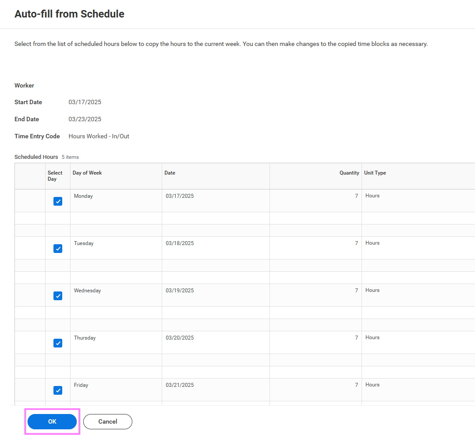
Task: Click the Worker field label
Action: click(24, 85)
